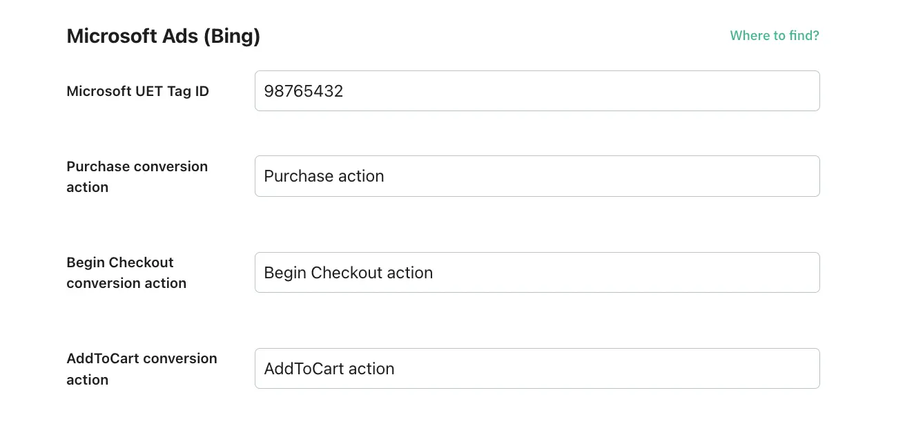
Task: Click the 'Begin Checkout conversion action' label
Action: tap(126, 272)
